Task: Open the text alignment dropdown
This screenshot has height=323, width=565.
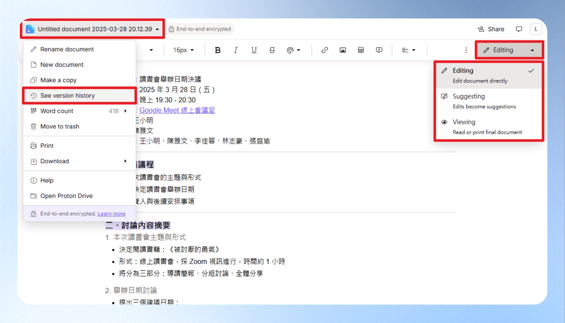Action: point(408,50)
